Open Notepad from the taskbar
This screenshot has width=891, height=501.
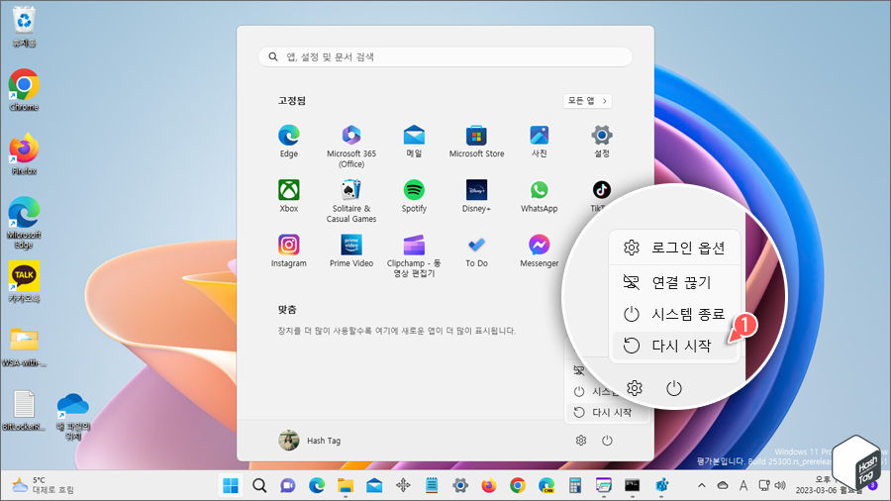coord(432,486)
